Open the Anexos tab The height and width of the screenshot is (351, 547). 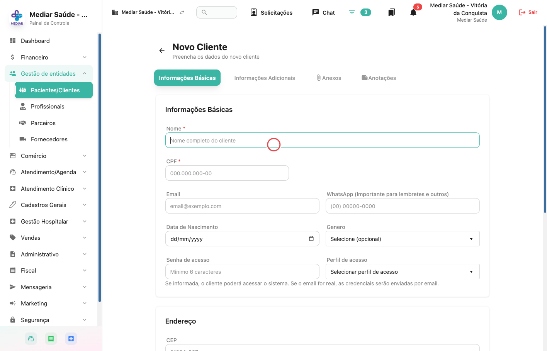pos(329,78)
